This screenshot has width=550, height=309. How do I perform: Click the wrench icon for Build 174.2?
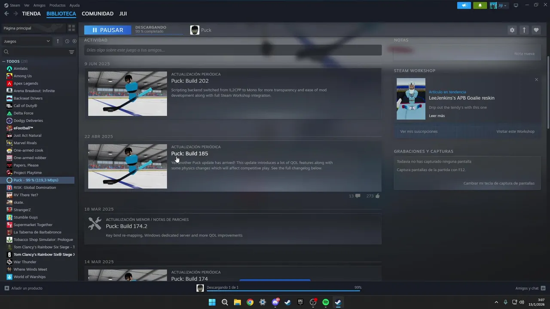coord(95,224)
